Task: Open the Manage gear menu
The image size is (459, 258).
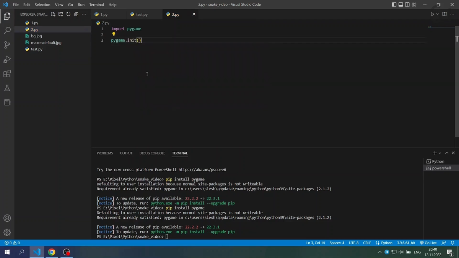Action: 7,232
